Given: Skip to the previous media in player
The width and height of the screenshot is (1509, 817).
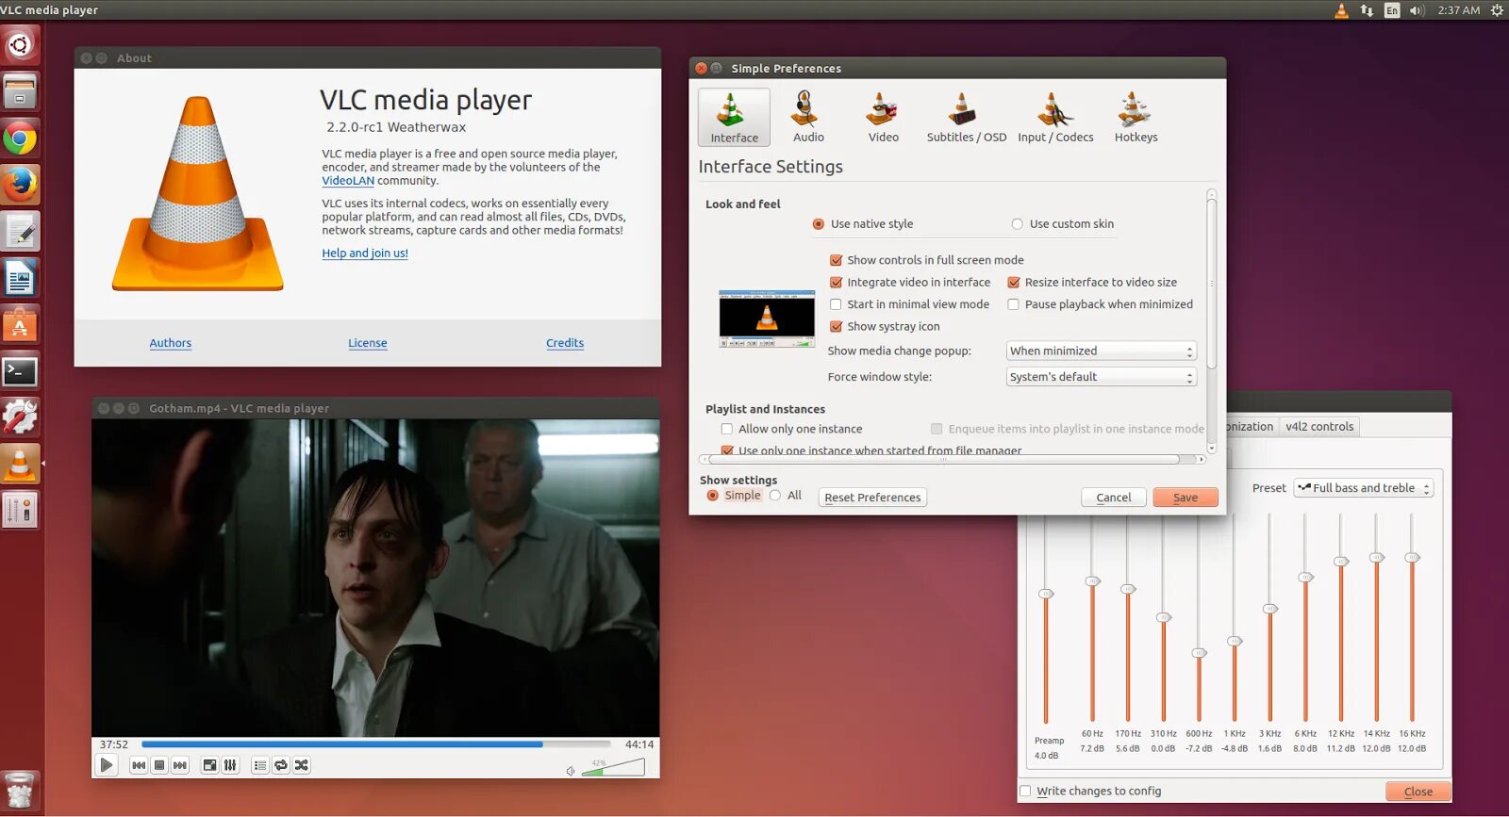Looking at the screenshot, I should tap(139, 765).
